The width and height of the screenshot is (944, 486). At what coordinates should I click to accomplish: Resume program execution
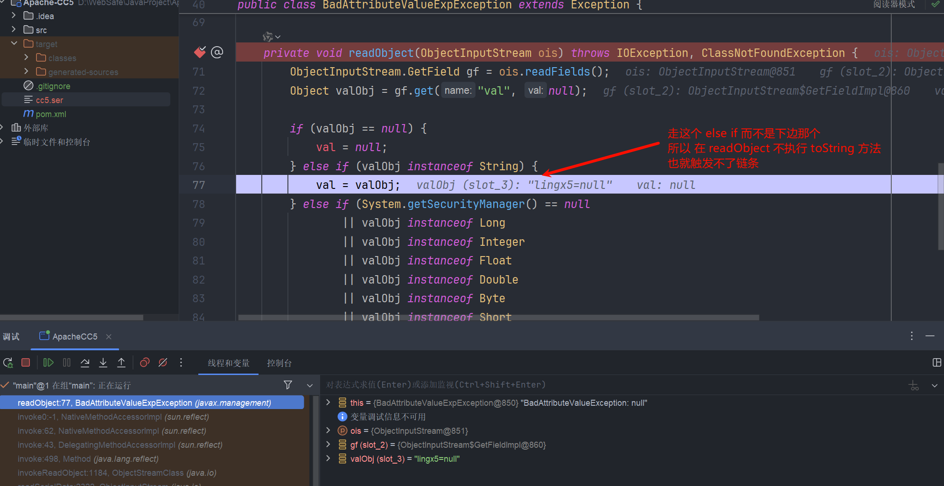(x=48, y=362)
